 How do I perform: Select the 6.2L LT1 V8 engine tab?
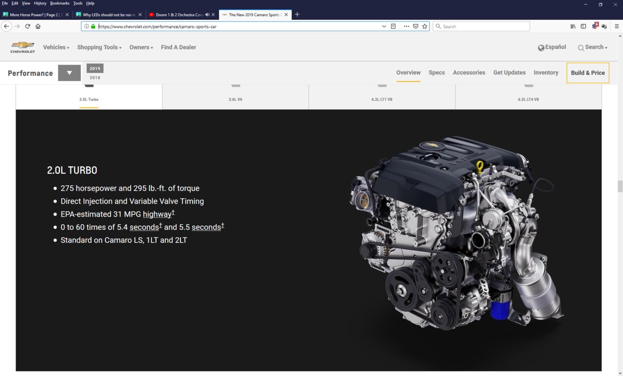pos(382,96)
